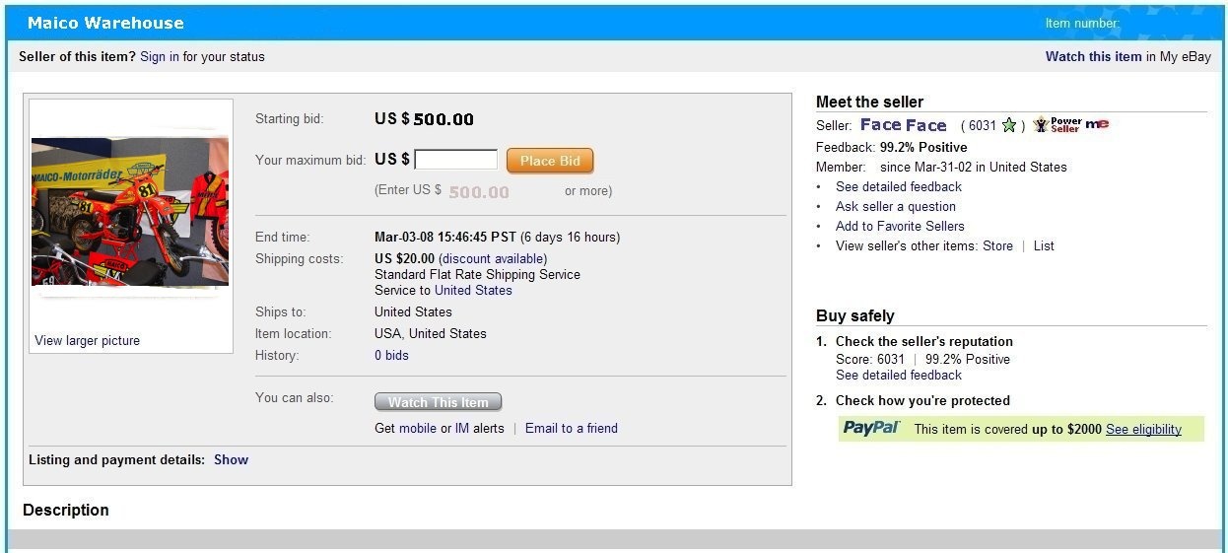Click Ask seller a question
1228x553 pixels.
point(895,206)
